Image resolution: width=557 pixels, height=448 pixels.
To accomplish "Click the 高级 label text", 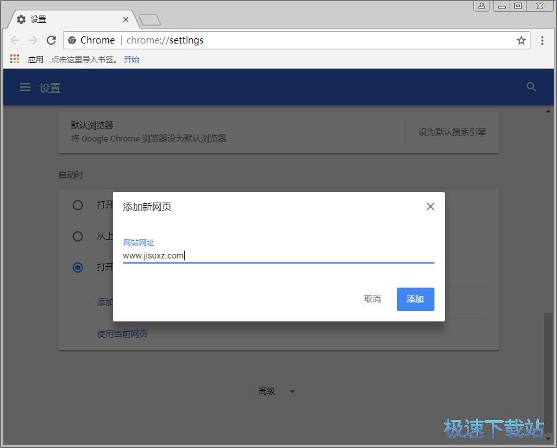I will (x=267, y=391).
